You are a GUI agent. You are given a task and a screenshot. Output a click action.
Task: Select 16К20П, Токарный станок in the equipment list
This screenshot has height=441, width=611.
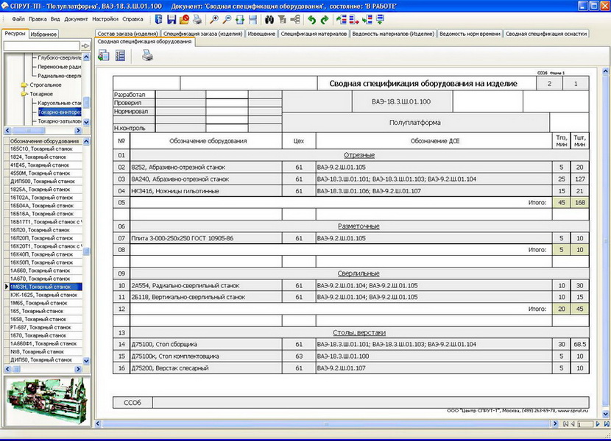pyautogui.click(x=29, y=238)
